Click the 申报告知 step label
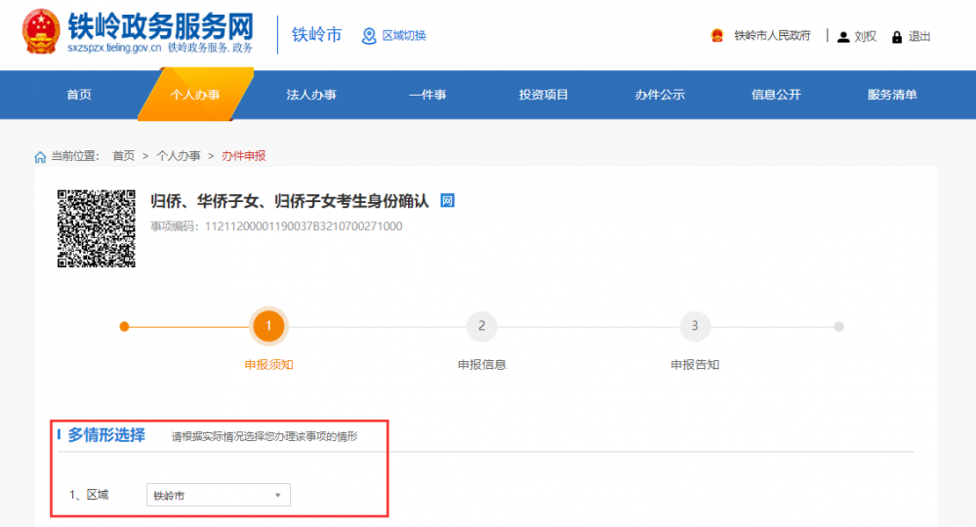 pyautogui.click(x=695, y=365)
